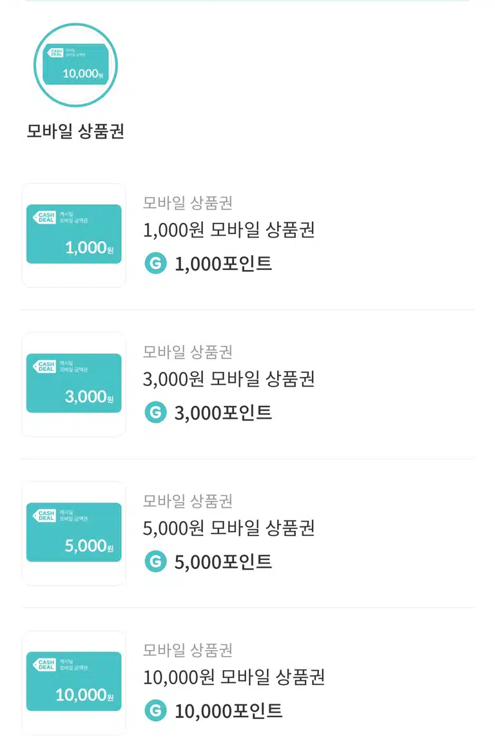Tap the 1,000포인트 price text
495x750 pixels.
[224, 264]
